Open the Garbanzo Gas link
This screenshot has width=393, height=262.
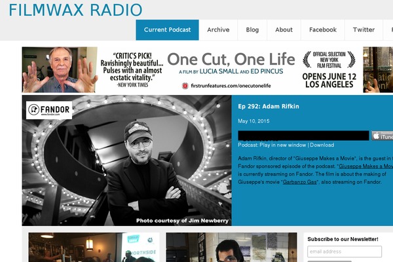(x=299, y=182)
